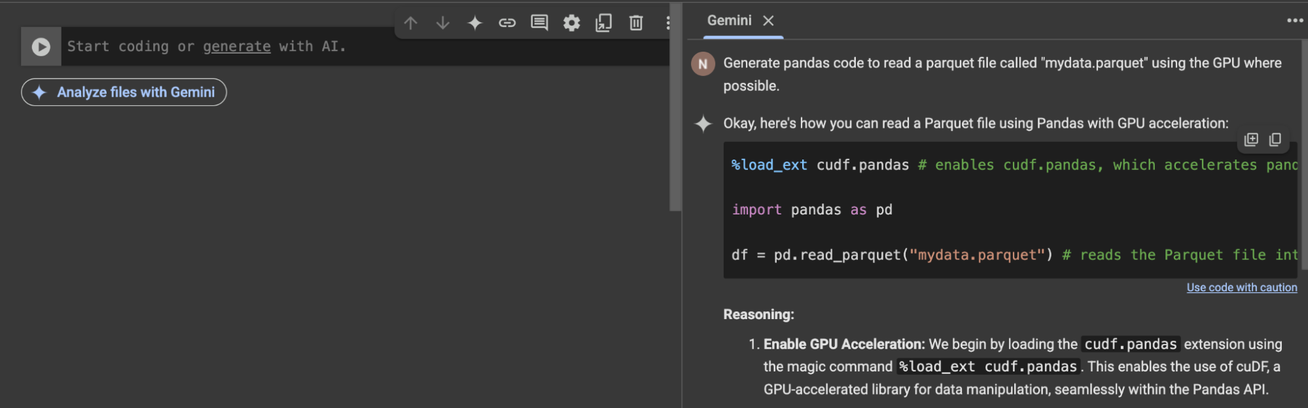The width and height of the screenshot is (1308, 408).
Task: Click Enable GPU Acceleration text
Action: pos(844,345)
